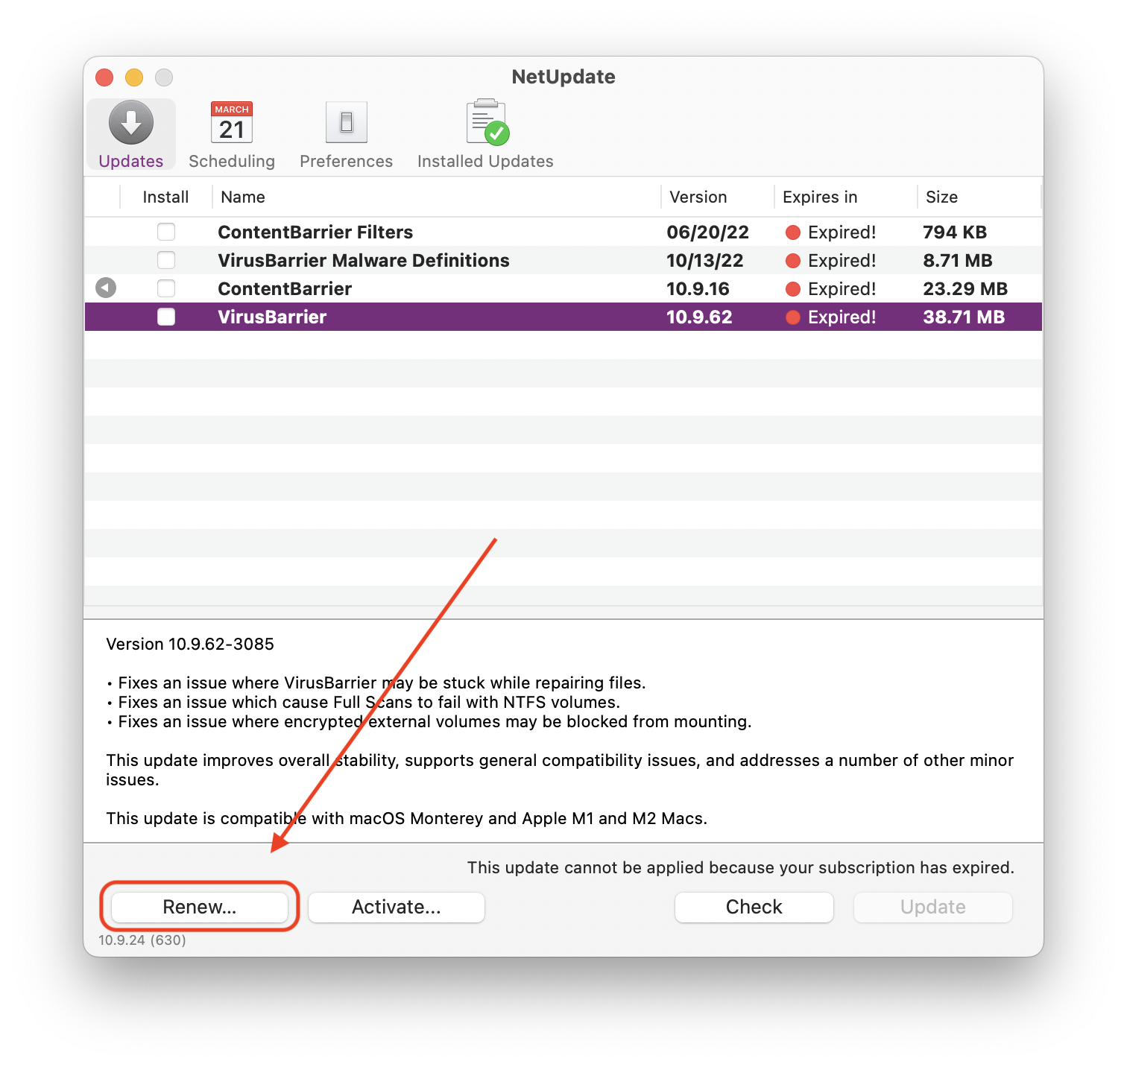Sort list by Version column header

tap(698, 197)
